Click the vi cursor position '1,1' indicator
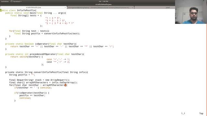 [x=183, y=113]
